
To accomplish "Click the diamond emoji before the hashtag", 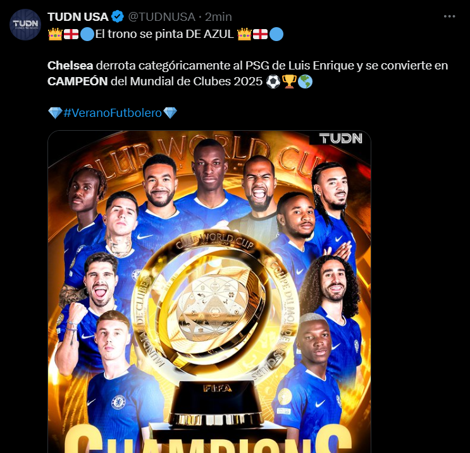I will click(55, 113).
